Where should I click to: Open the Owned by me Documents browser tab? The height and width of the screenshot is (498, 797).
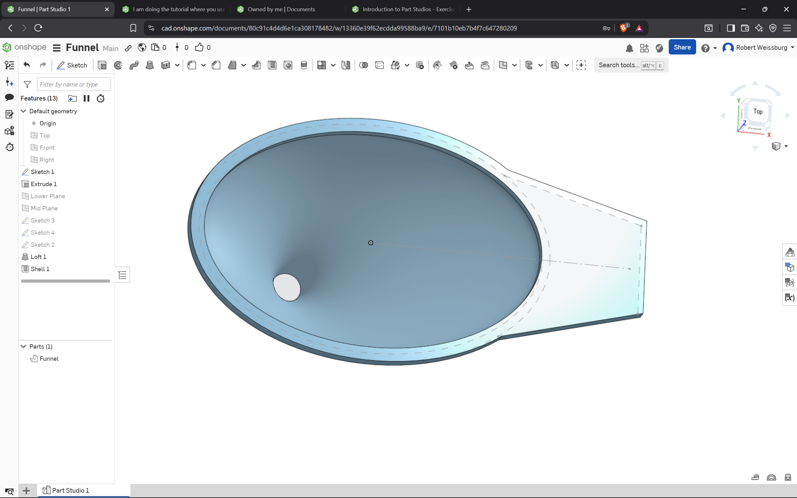[281, 9]
